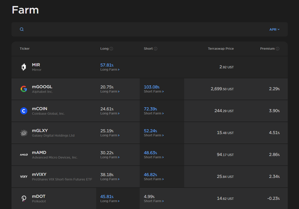Select the mVIXY ticker name
This screenshot has width=299, height=209.
point(39,174)
